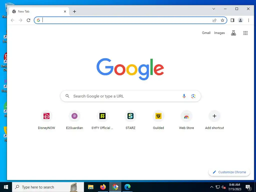Image resolution: width=256 pixels, height=192 pixels.
Task: Open File Explorer from the taskbar
Action: pos(90,187)
